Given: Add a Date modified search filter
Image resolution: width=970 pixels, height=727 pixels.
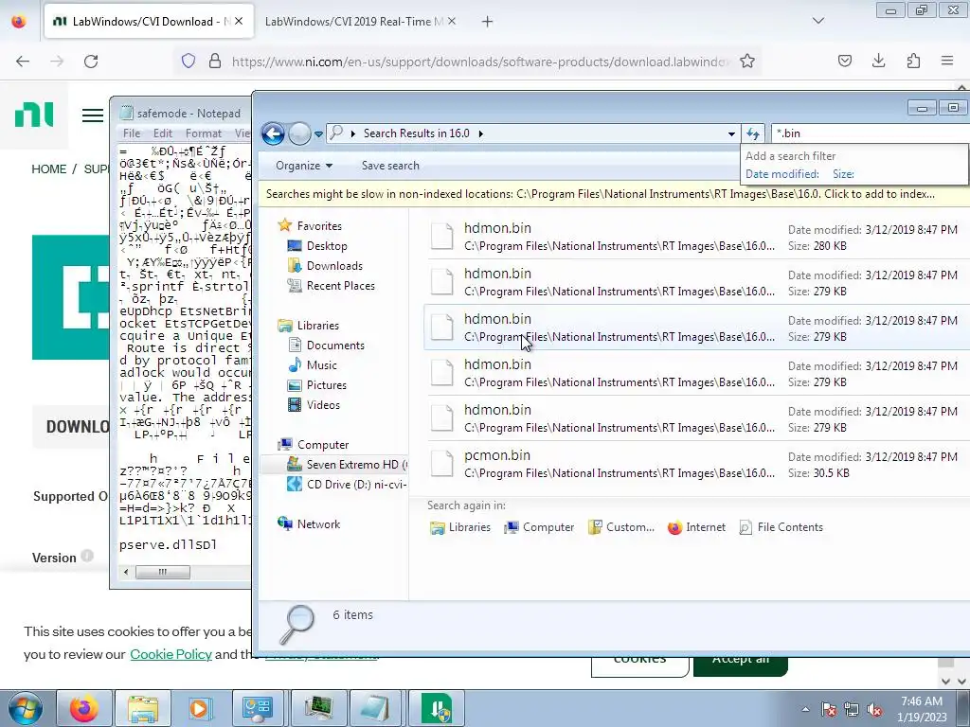Looking at the screenshot, I should [781, 174].
